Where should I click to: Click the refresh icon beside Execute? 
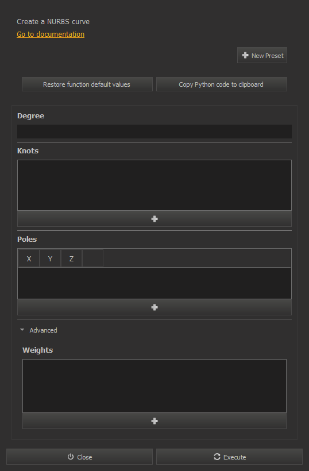[217, 457]
